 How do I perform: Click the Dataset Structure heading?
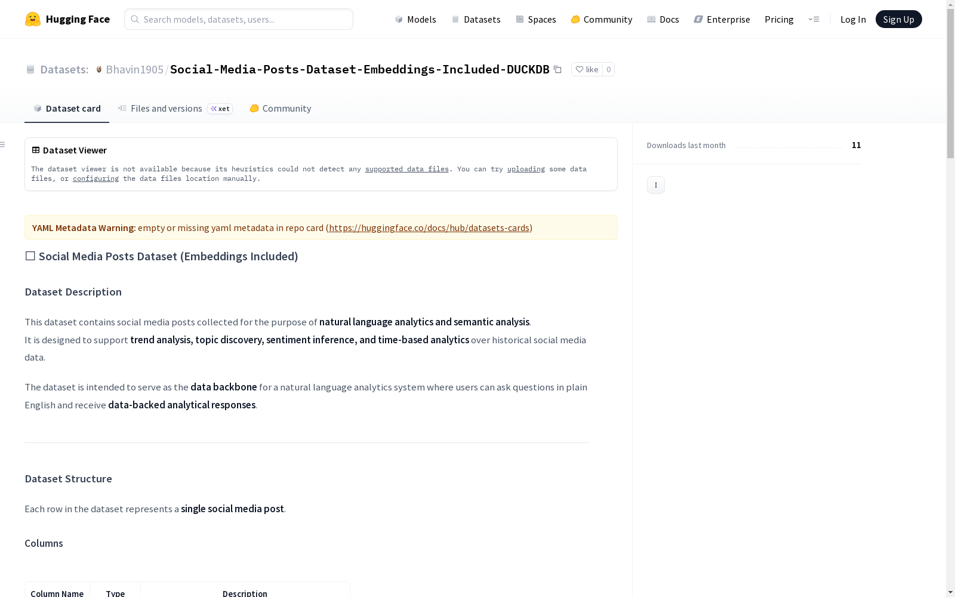pos(68,479)
